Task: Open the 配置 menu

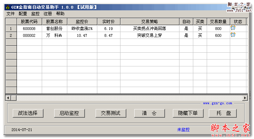Action: (x=23, y=14)
